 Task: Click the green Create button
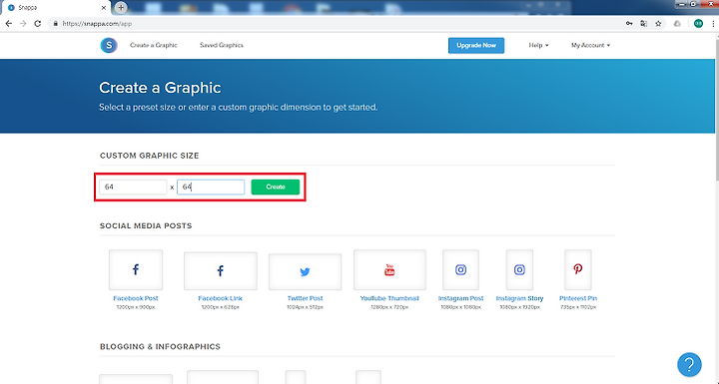276,187
